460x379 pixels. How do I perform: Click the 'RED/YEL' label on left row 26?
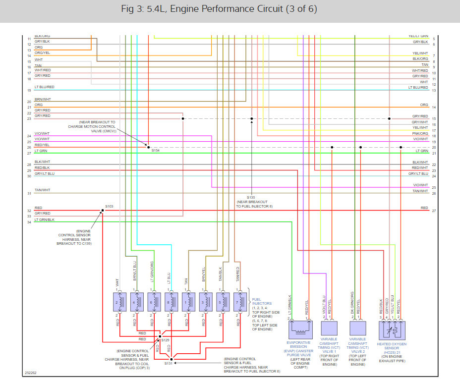pyautogui.click(x=42, y=145)
